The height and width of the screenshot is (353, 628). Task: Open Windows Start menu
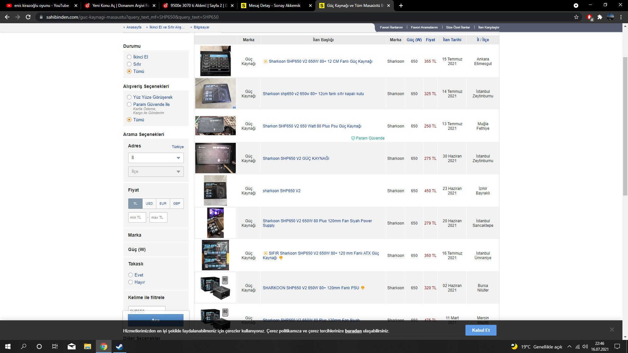[x=8, y=346]
